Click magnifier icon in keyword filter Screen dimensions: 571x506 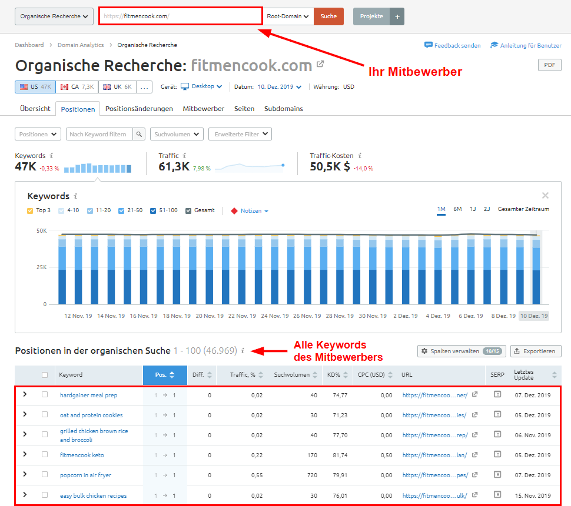(139, 134)
